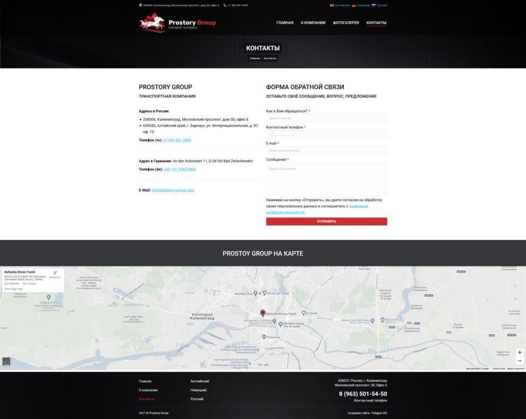Open the Polygon.WS site creator link
The height and width of the screenshot is (419, 526).
tap(379, 413)
